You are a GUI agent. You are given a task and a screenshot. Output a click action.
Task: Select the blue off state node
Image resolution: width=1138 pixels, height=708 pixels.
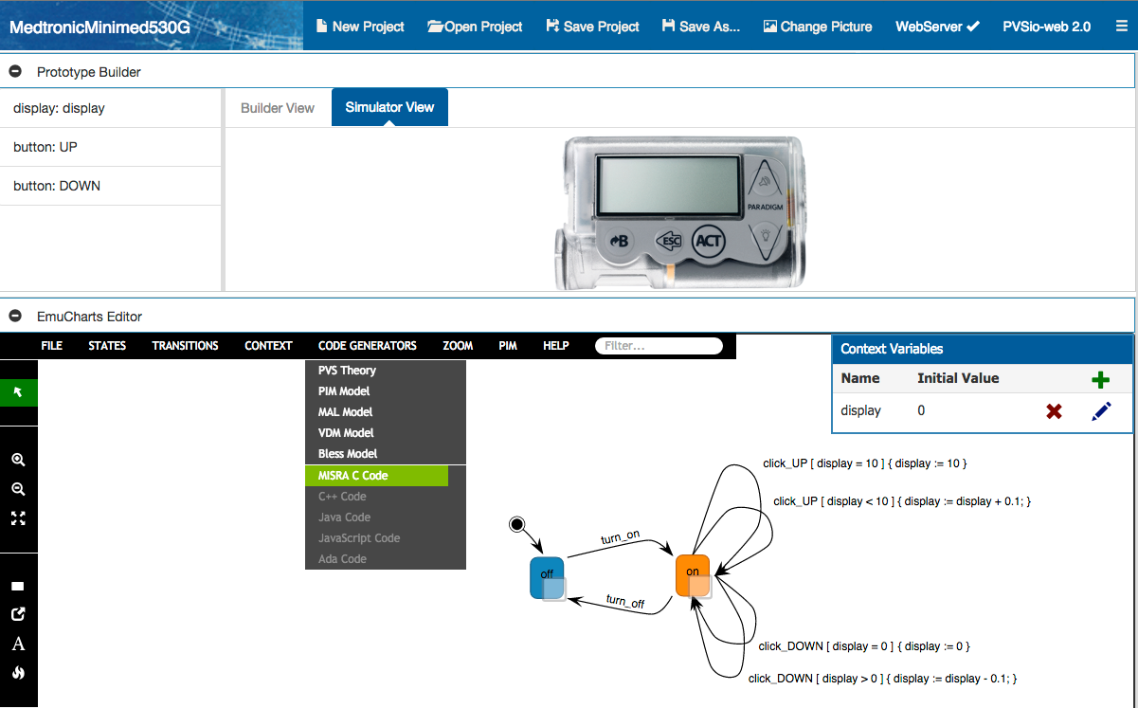(547, 576)
